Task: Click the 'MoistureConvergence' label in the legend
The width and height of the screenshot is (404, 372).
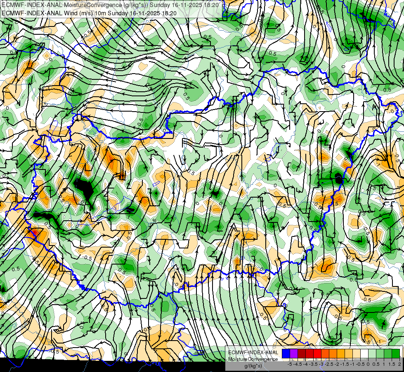Action: click(x=253, y=359)
